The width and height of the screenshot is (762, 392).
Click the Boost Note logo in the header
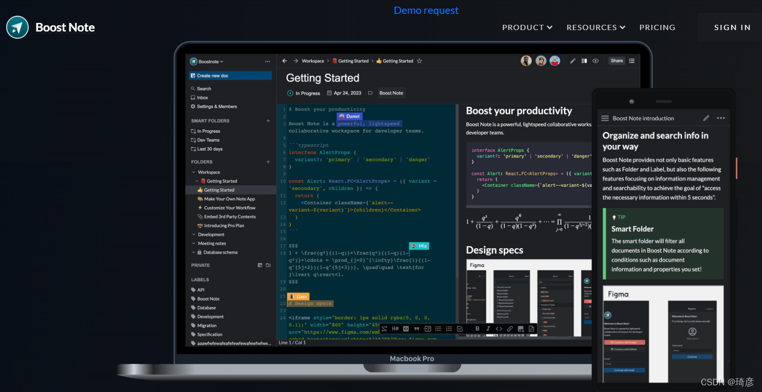click(x=51, y=28)
